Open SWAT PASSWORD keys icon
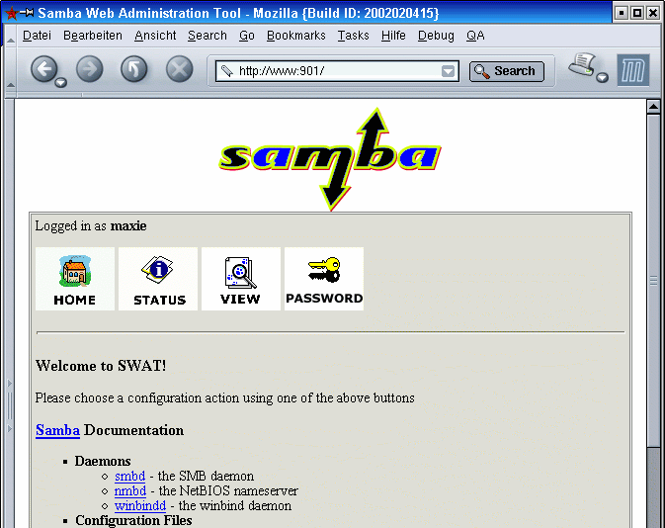 coord(324,279)
